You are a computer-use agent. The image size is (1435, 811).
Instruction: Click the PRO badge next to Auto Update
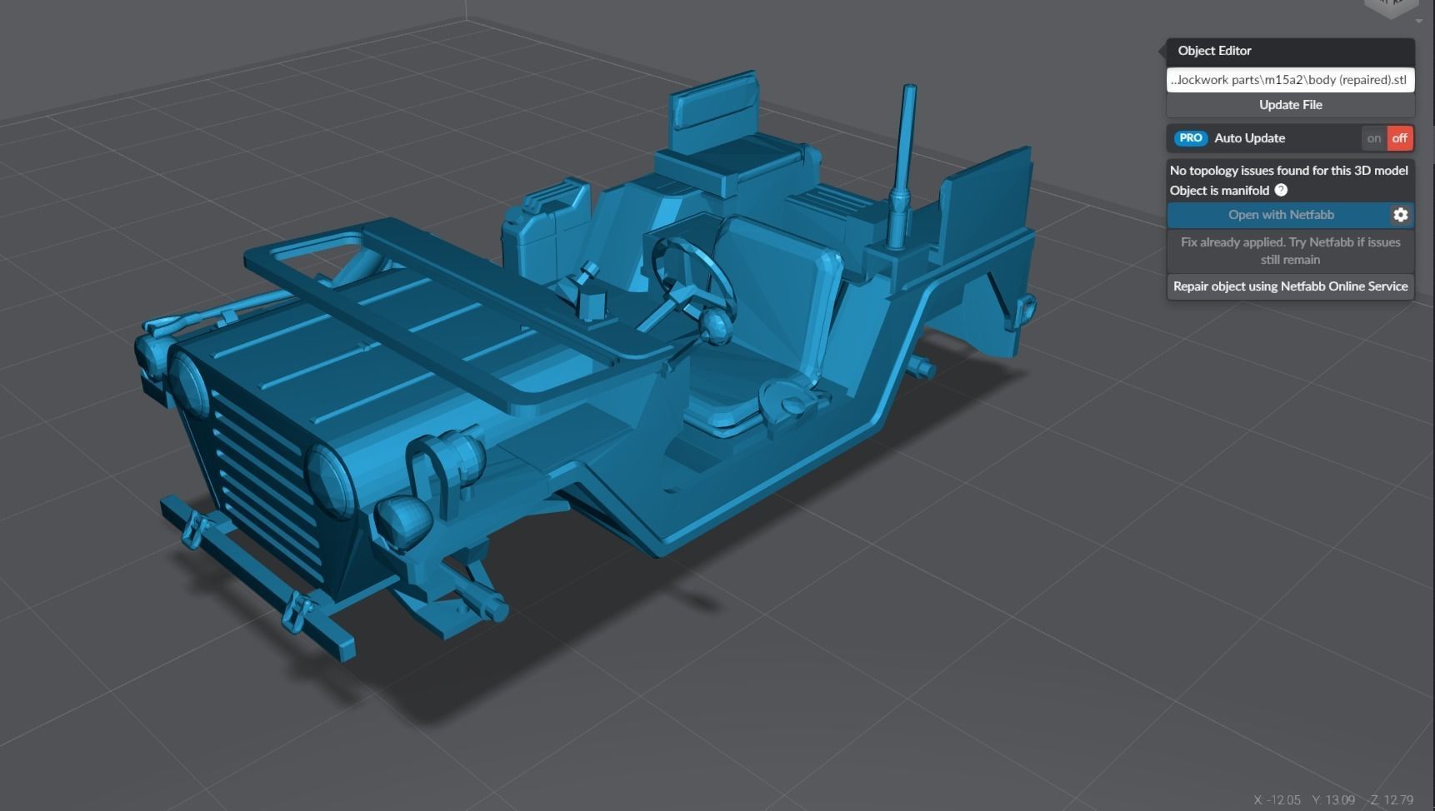(1191, 138)
